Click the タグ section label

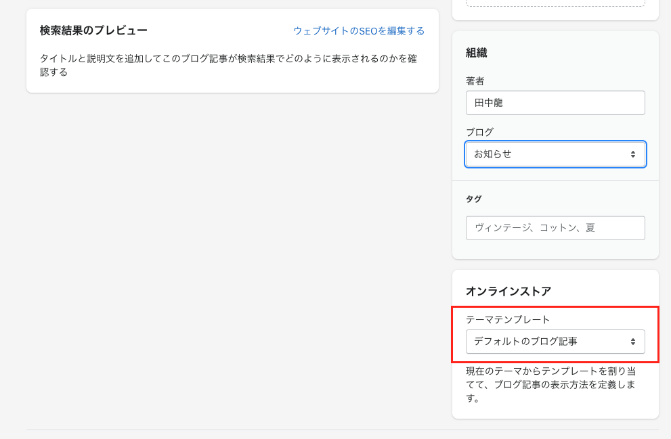[x=474, y=199]
